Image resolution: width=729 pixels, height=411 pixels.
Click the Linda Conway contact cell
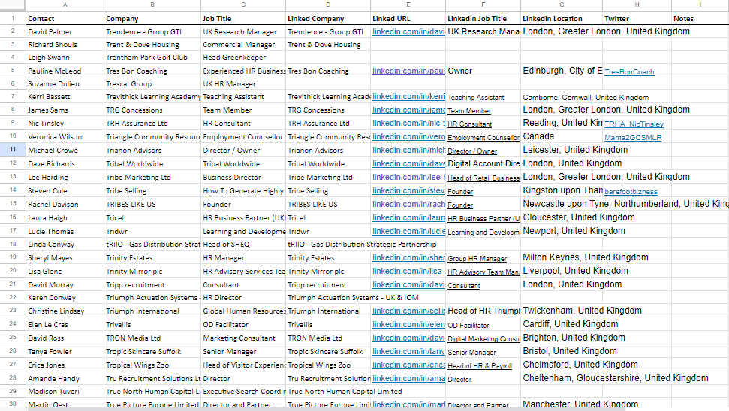tap(65, 244)
